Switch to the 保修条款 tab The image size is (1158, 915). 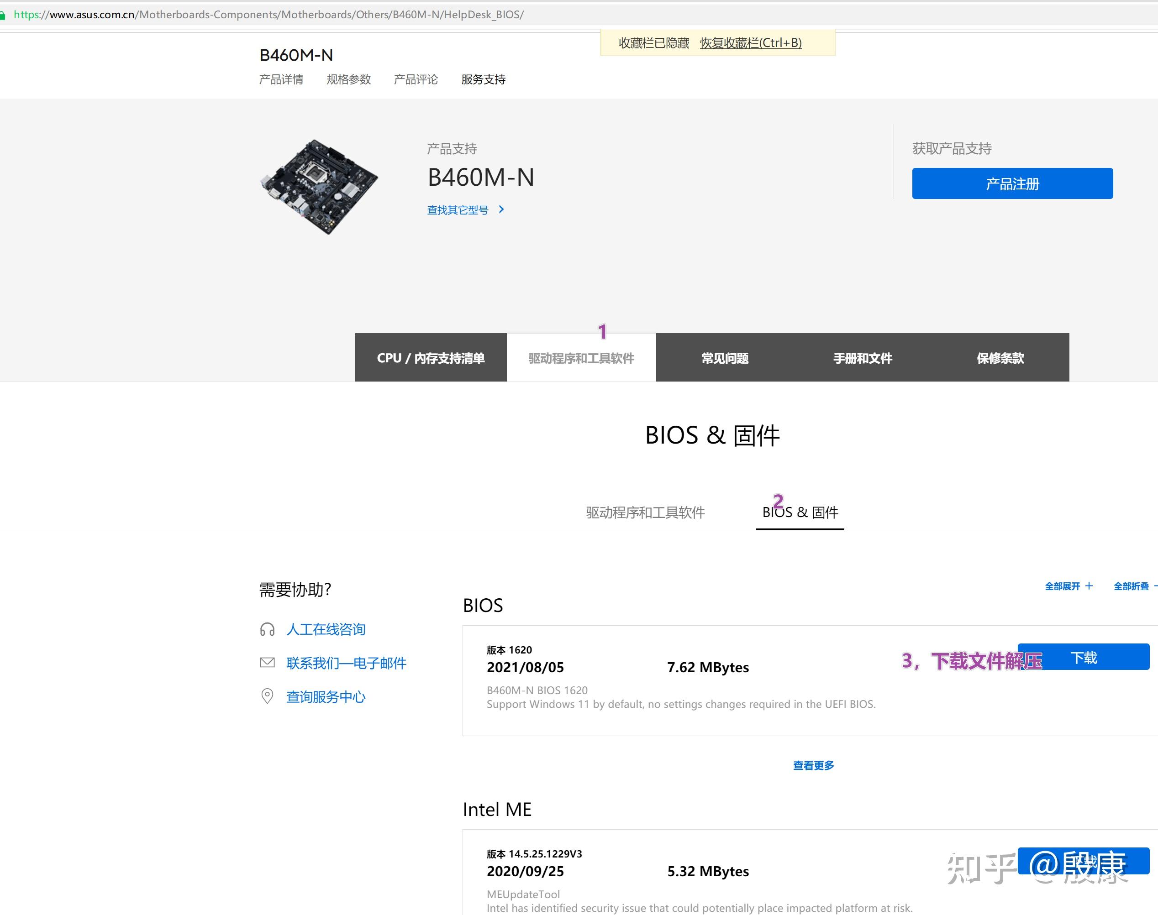click(x=1000, y=357)
